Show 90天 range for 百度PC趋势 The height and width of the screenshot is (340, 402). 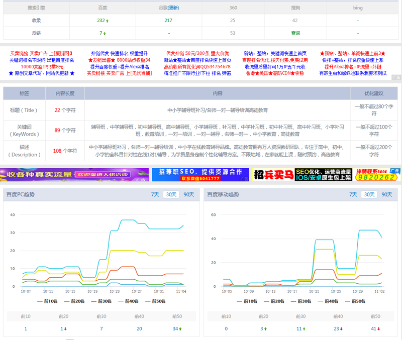click(189, 194)
